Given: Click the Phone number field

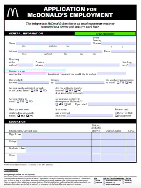Looking at the screenshot, I should tap(123, 51).
